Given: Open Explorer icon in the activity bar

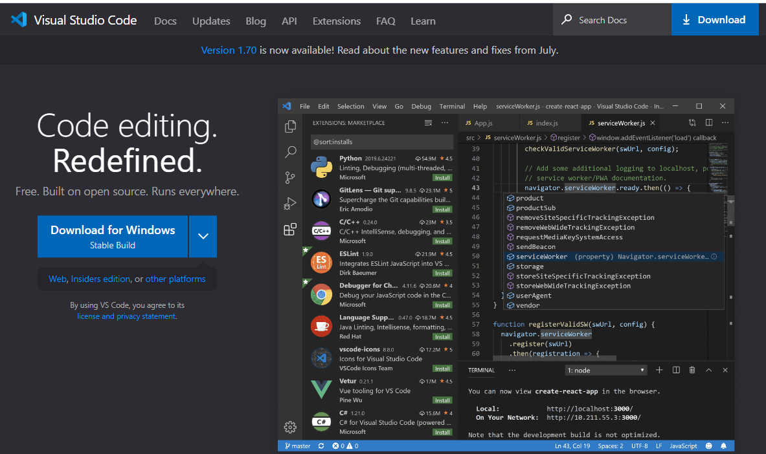Looking at the screenshot, I should pos(290,127).
